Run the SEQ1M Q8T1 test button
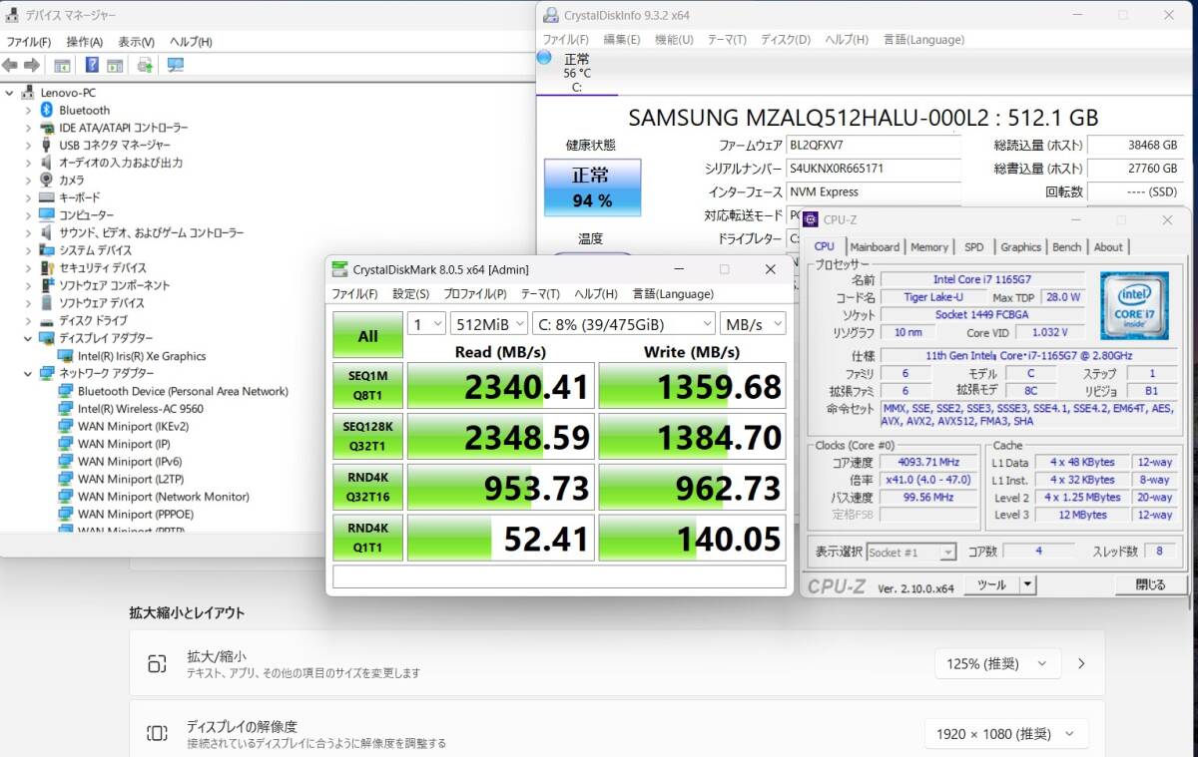This screenshot has height=757, width=1198. pos(367,386)
